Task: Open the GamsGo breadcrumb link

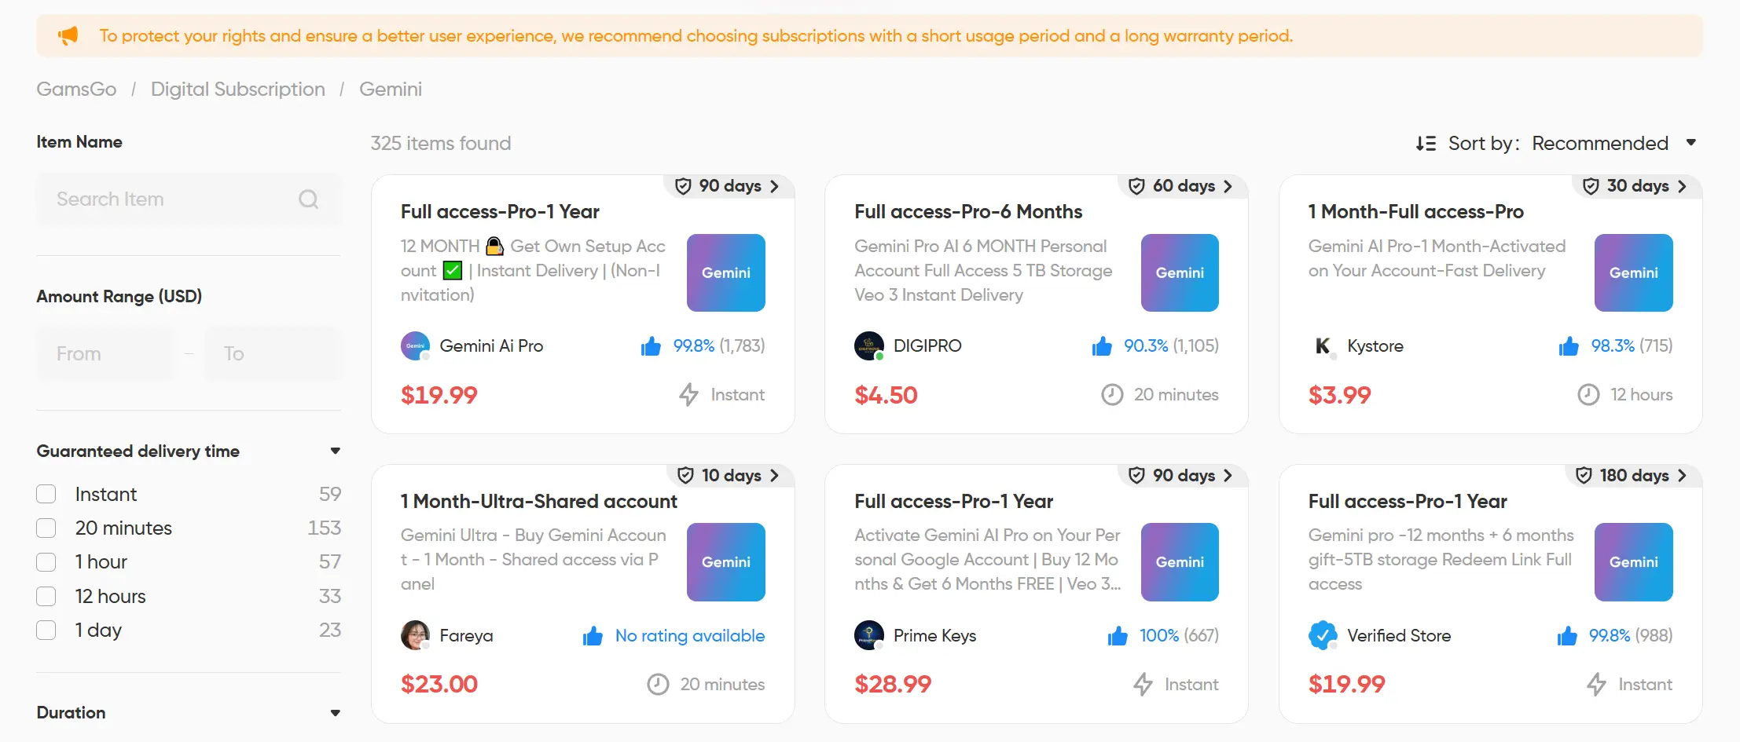Action: point(76,90)
